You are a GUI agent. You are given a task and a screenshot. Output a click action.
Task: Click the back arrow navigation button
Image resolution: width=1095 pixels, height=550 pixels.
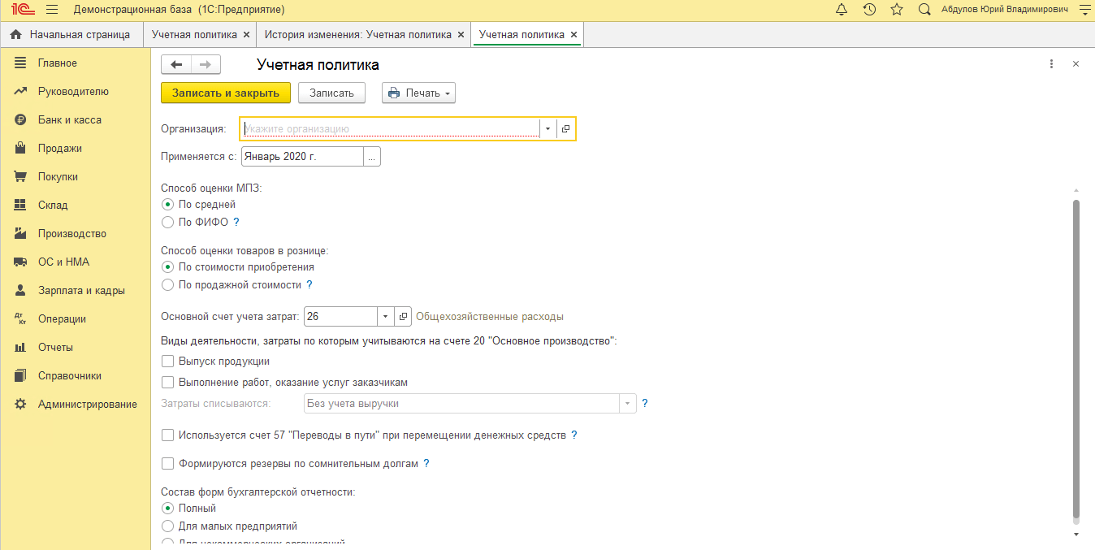[176, 65]
